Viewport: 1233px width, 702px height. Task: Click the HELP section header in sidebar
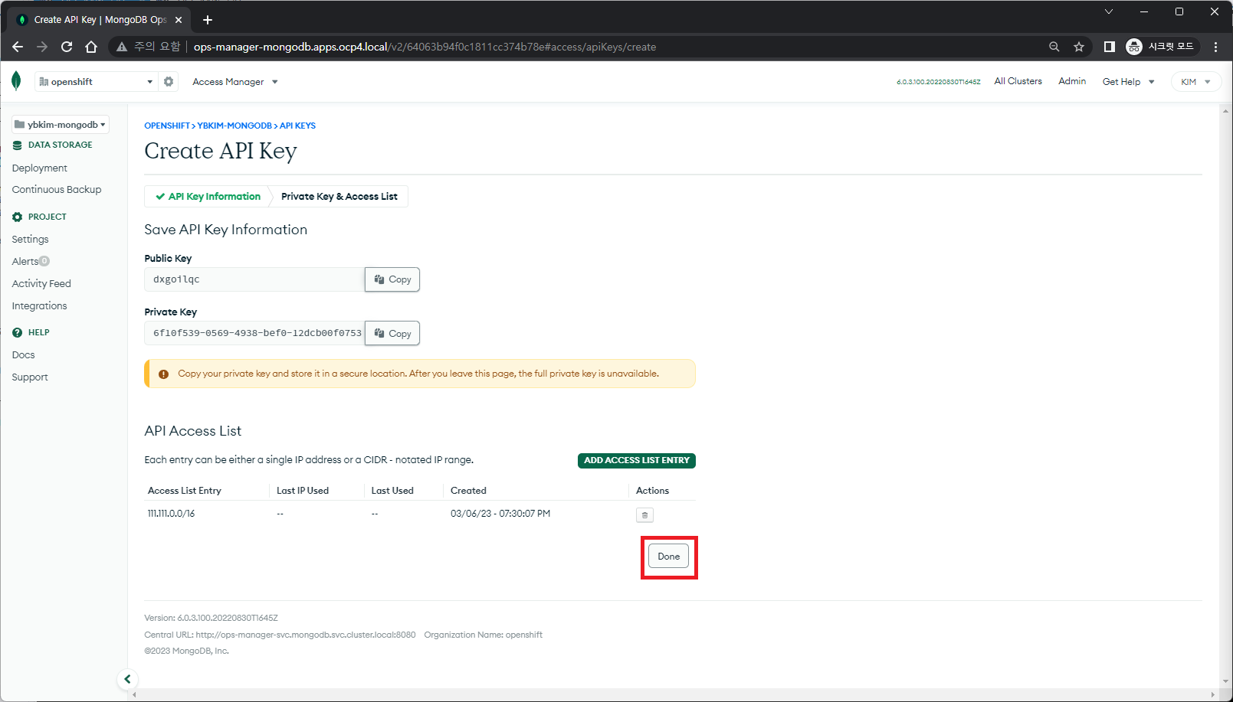(38, 332)
